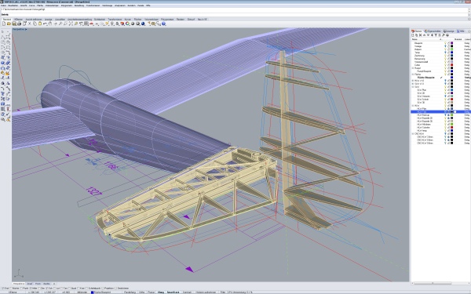Toggle the End object snap checkbox

(2, 288)
